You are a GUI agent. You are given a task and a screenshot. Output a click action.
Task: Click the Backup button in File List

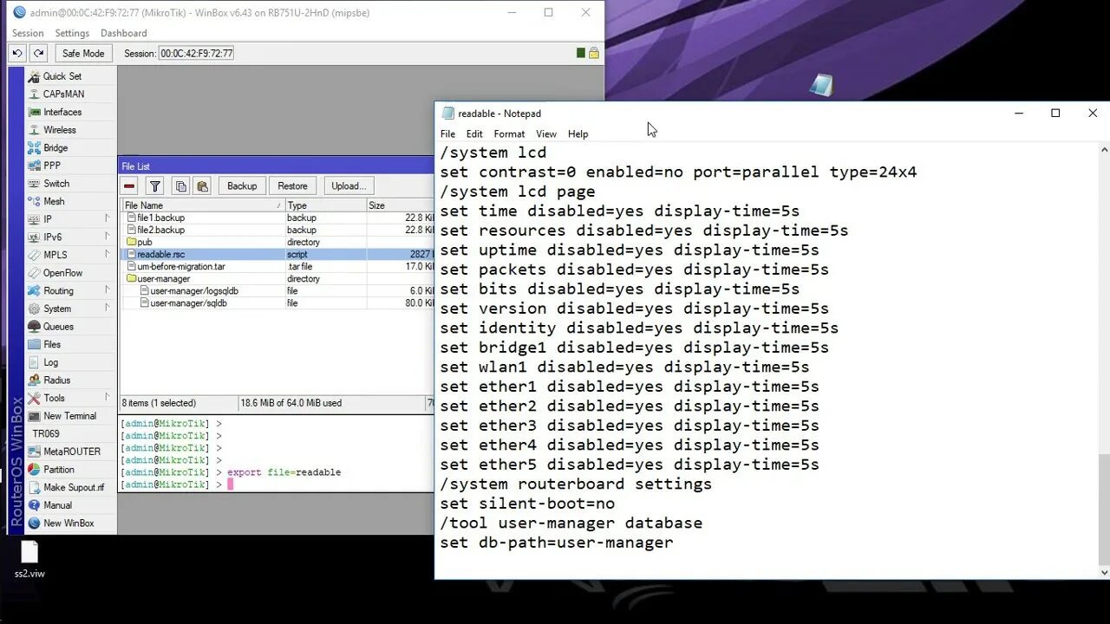pyautogui.click(x=242, y=185)
